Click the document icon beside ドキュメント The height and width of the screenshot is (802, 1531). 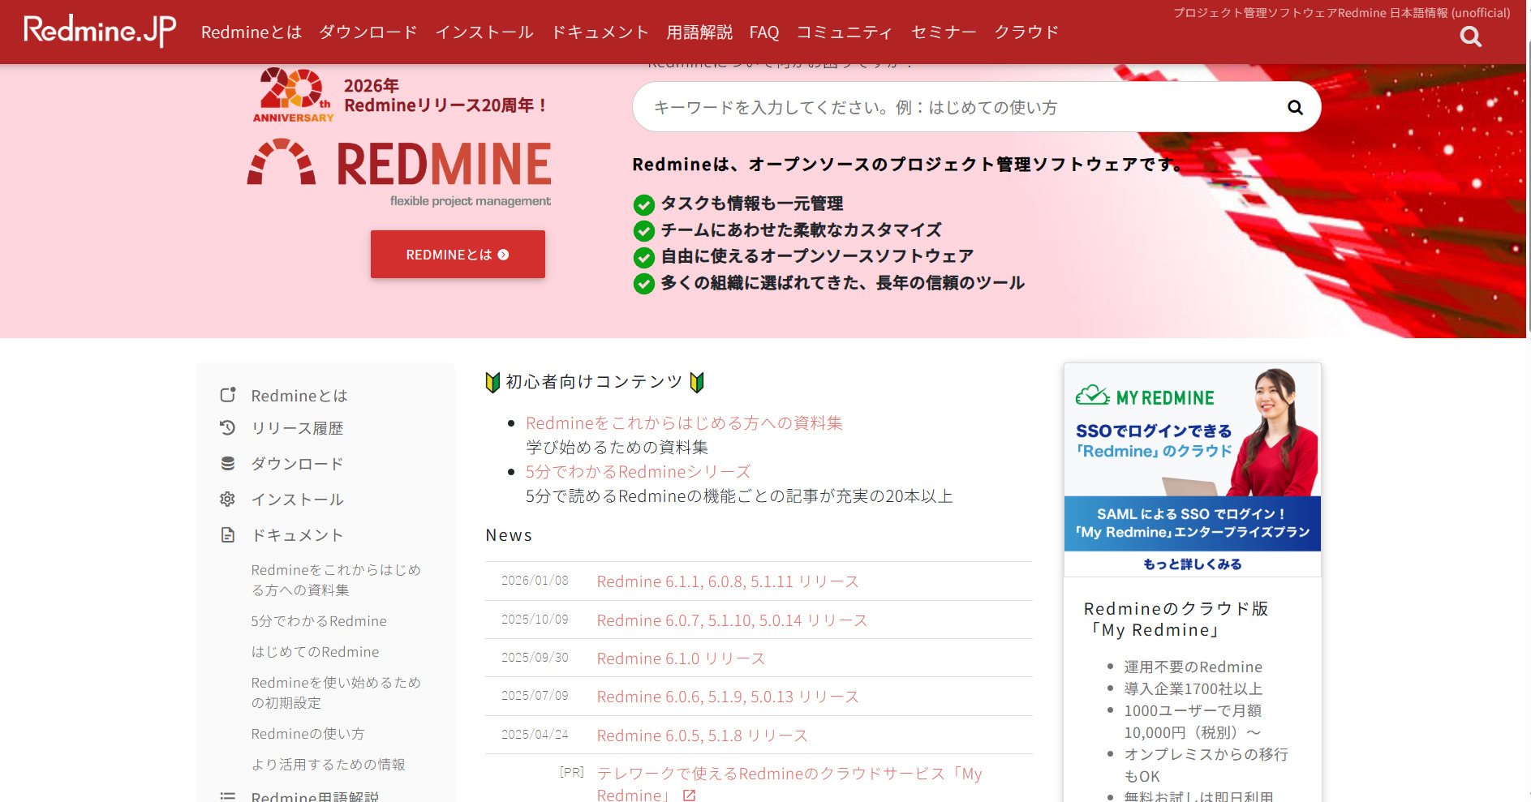point(228,534)
